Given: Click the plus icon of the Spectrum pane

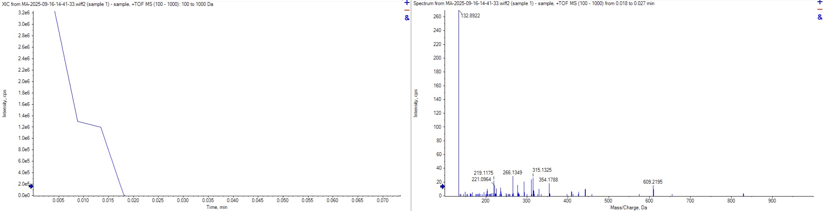Looking at the screenshot, I should point(820,3).
